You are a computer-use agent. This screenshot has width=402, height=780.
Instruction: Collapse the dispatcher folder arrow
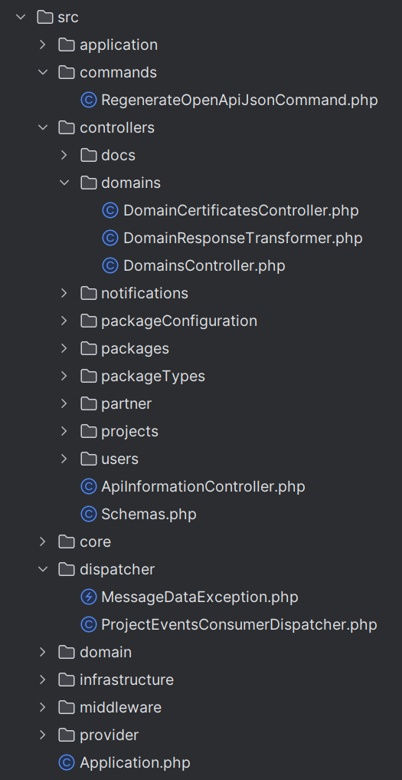click(x=43, y=569)
